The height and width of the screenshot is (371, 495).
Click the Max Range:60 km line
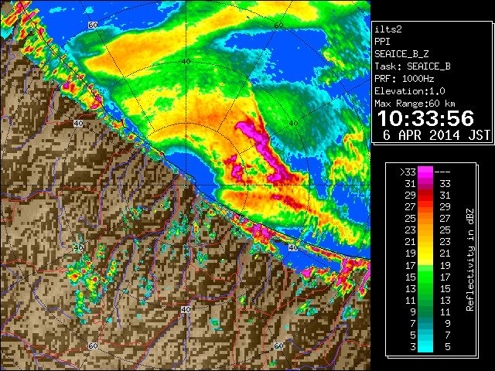[415, 104]
